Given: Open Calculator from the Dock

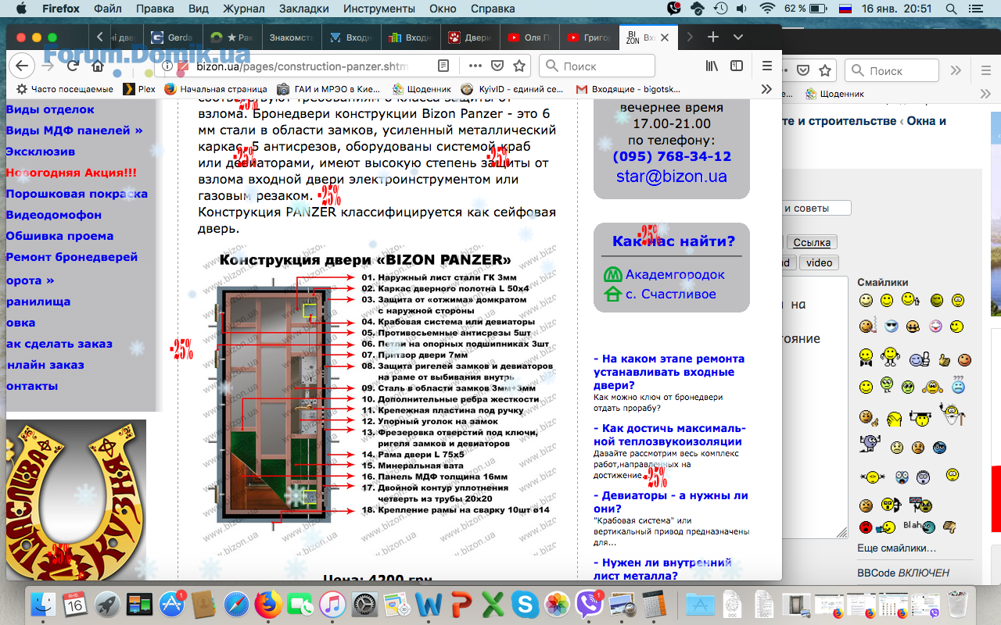Looking at the screenshot, I should pyautogui.click(x=653, y=604).
